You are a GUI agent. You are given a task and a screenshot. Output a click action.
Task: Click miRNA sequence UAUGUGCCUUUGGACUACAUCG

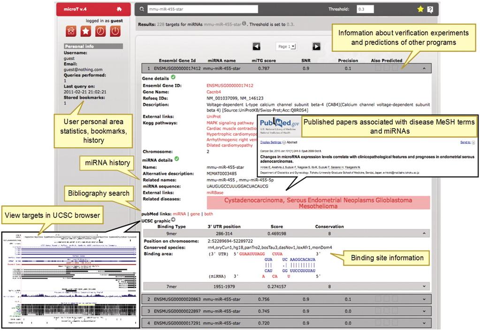coord(237,186)
